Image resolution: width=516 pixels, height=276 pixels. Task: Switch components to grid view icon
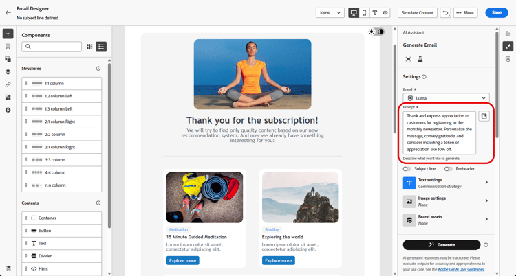[x=89, y=47]
